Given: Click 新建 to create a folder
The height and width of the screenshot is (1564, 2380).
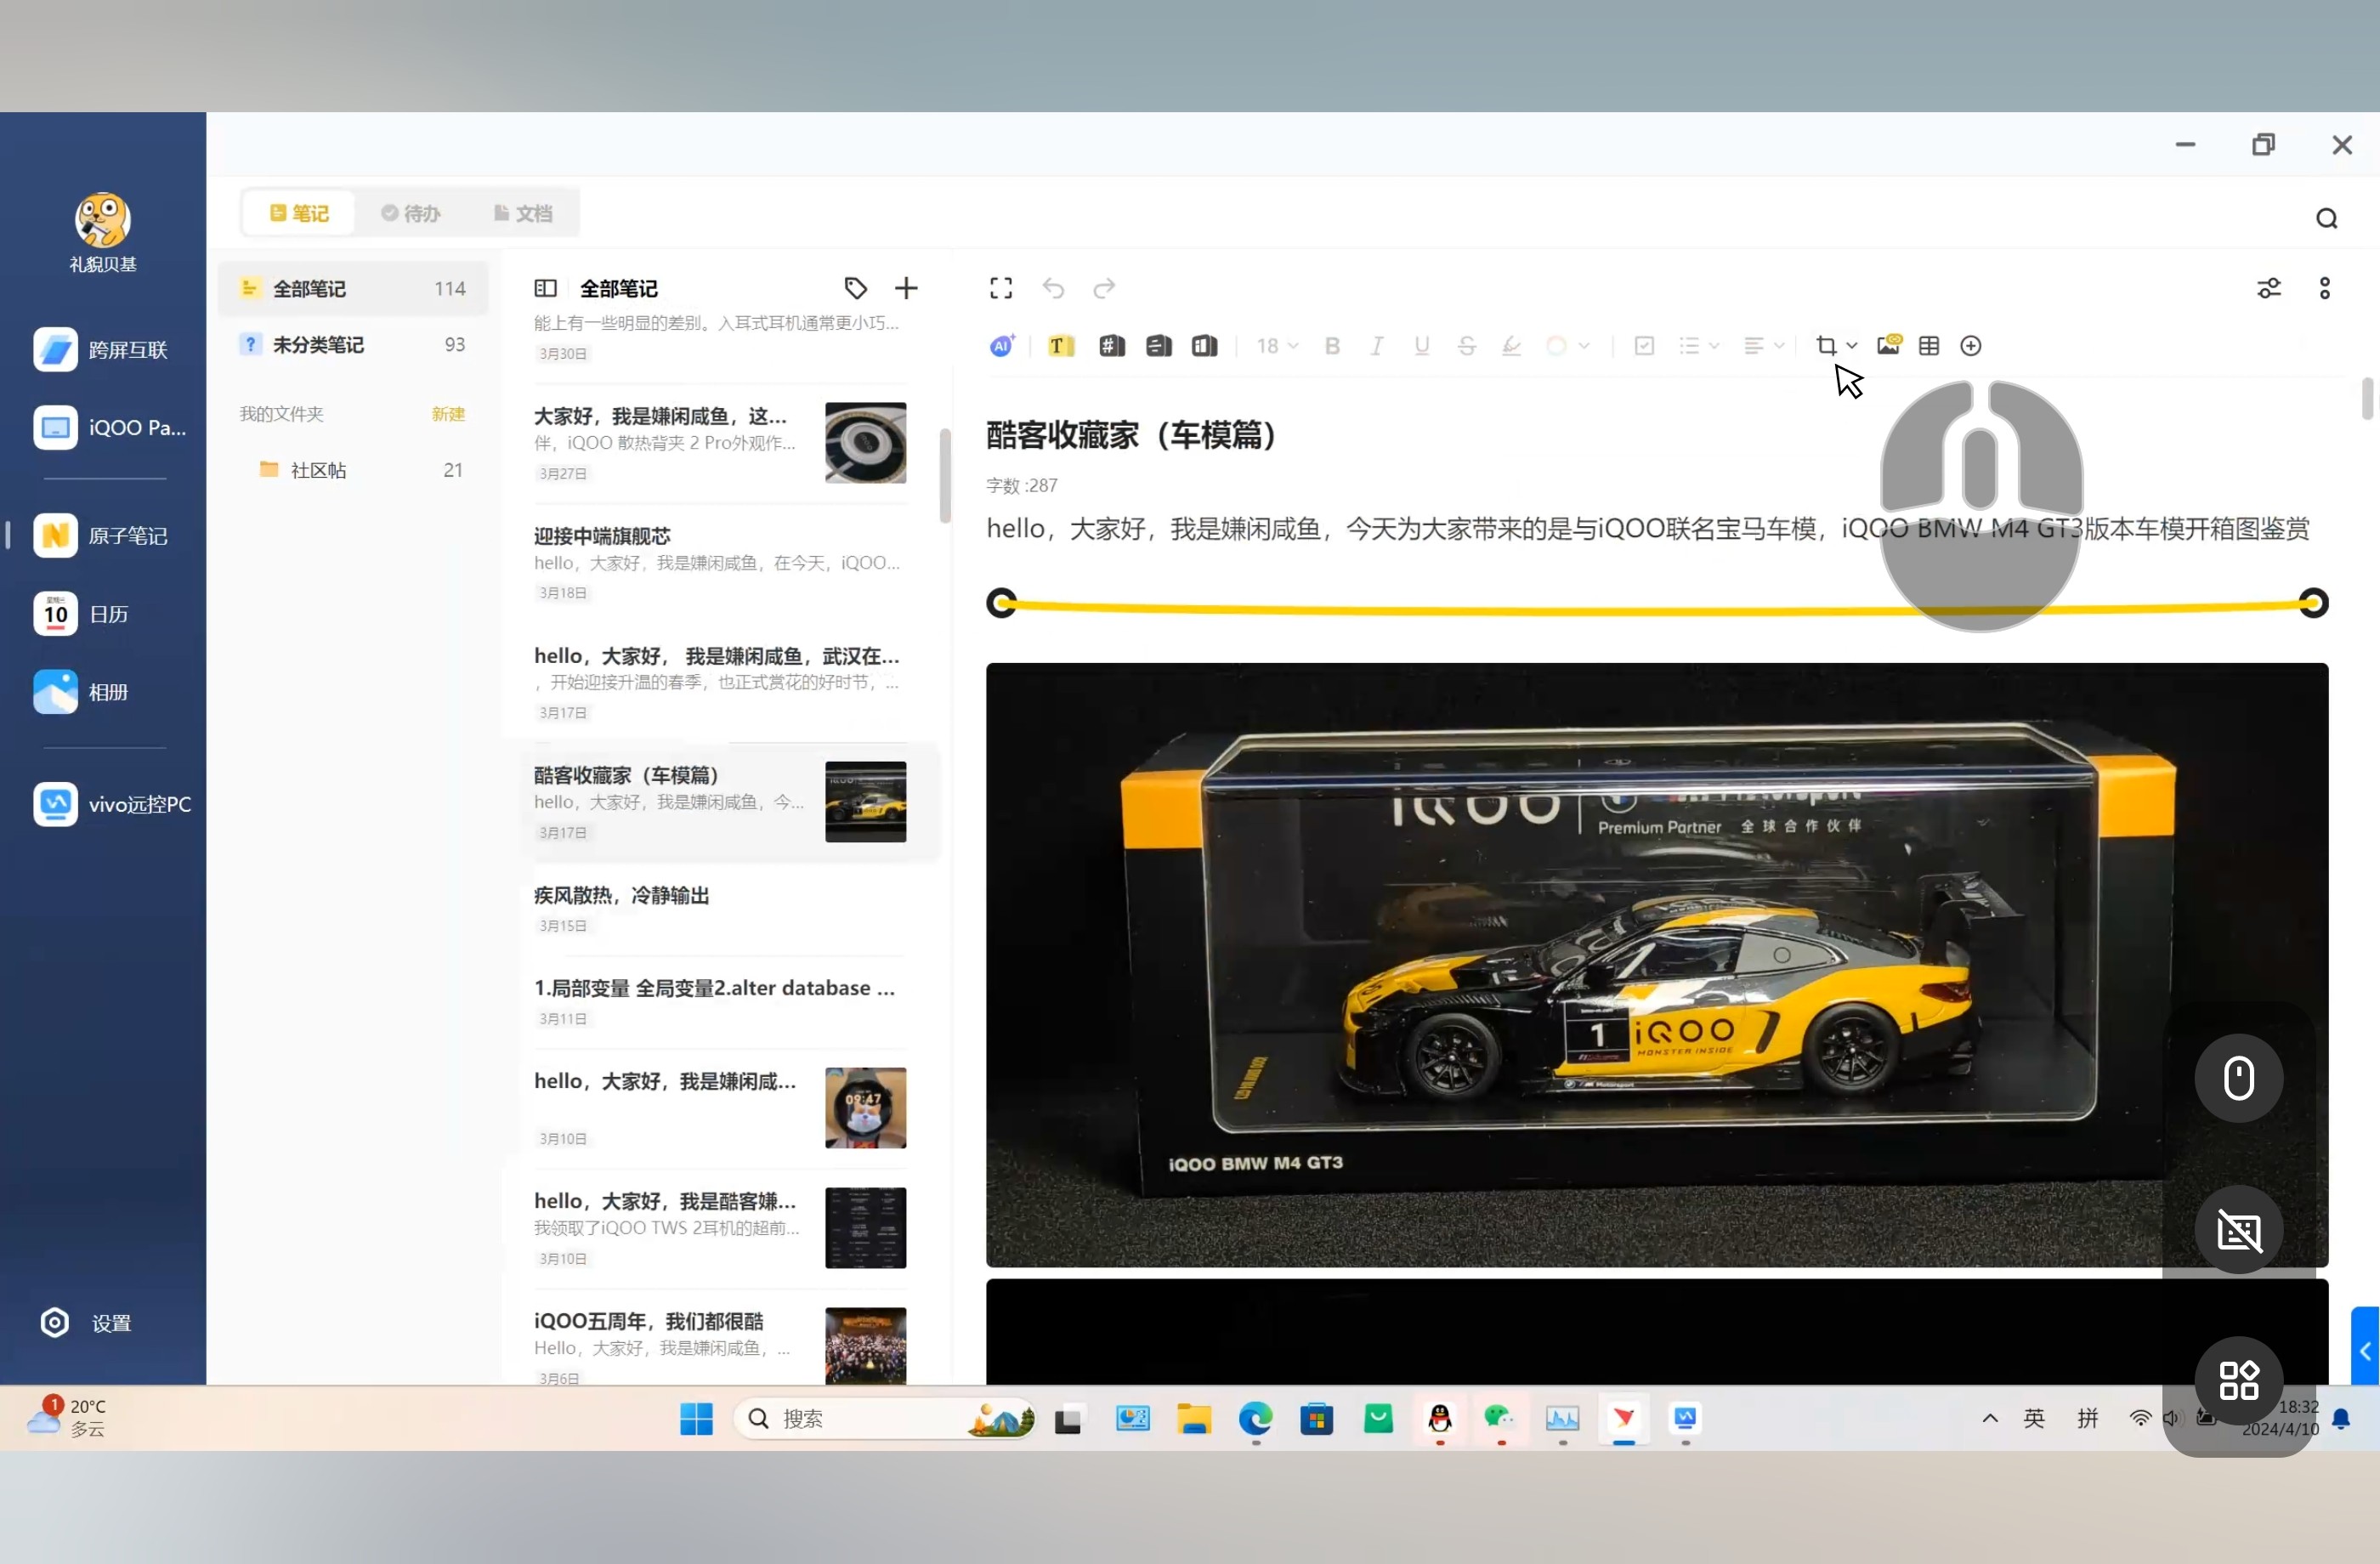Looking at the screenshot, I should click(448, 414).
